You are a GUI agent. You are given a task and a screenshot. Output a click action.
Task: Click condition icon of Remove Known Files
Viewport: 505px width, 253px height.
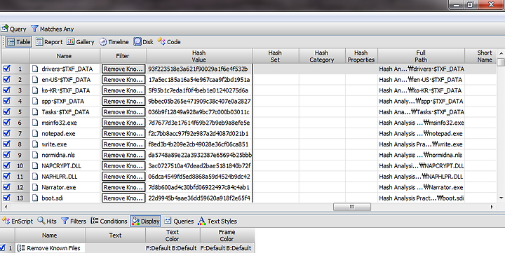coord(22,248)
